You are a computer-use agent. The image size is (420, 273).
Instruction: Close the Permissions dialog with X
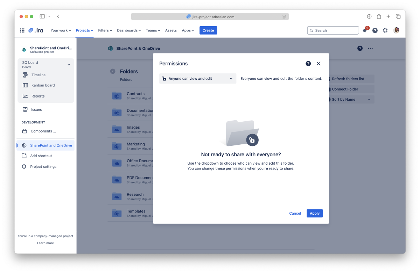point(318,64)
